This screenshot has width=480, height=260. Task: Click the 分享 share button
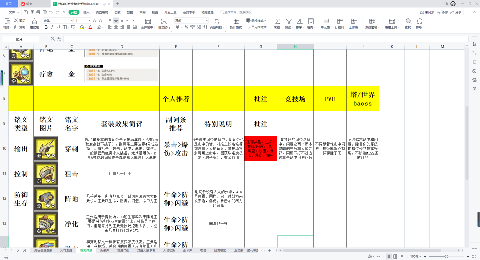(x=456, y=12)
